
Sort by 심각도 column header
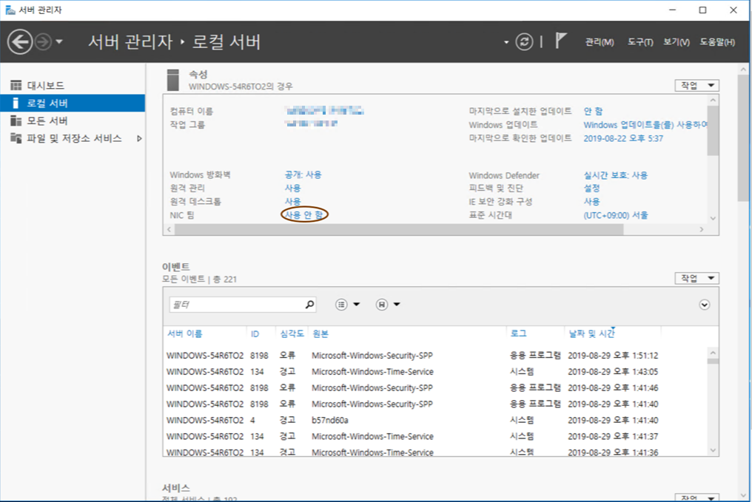pyautogui.click(x=292, y=334)
